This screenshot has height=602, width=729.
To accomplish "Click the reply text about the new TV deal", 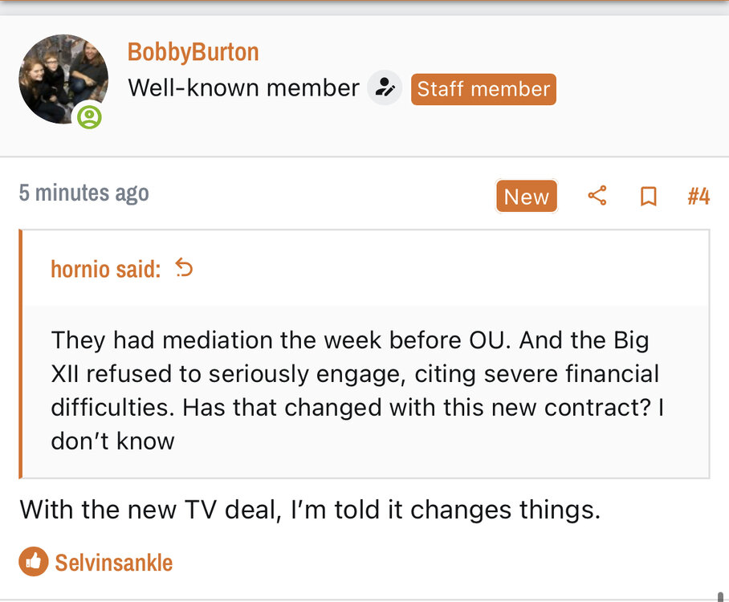I will coord(309,510).
